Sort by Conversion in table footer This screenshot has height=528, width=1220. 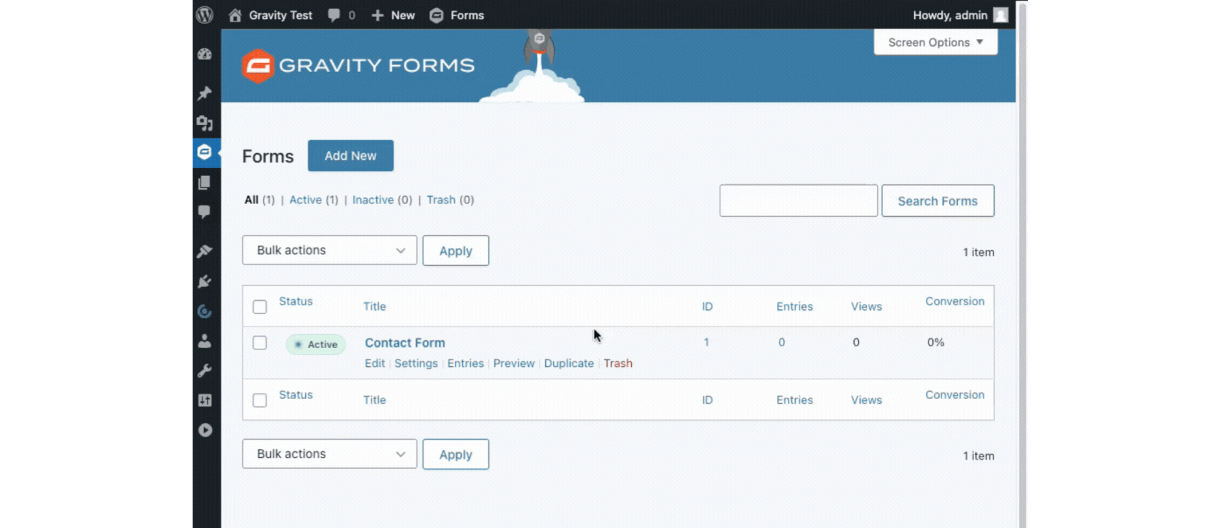955,395
